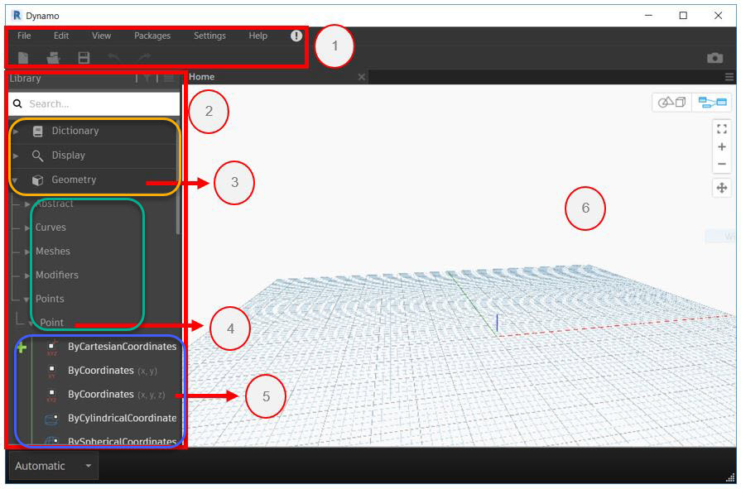Zoom in with the plus icon
The image size is (741, 489).
(x=722, y=147)
